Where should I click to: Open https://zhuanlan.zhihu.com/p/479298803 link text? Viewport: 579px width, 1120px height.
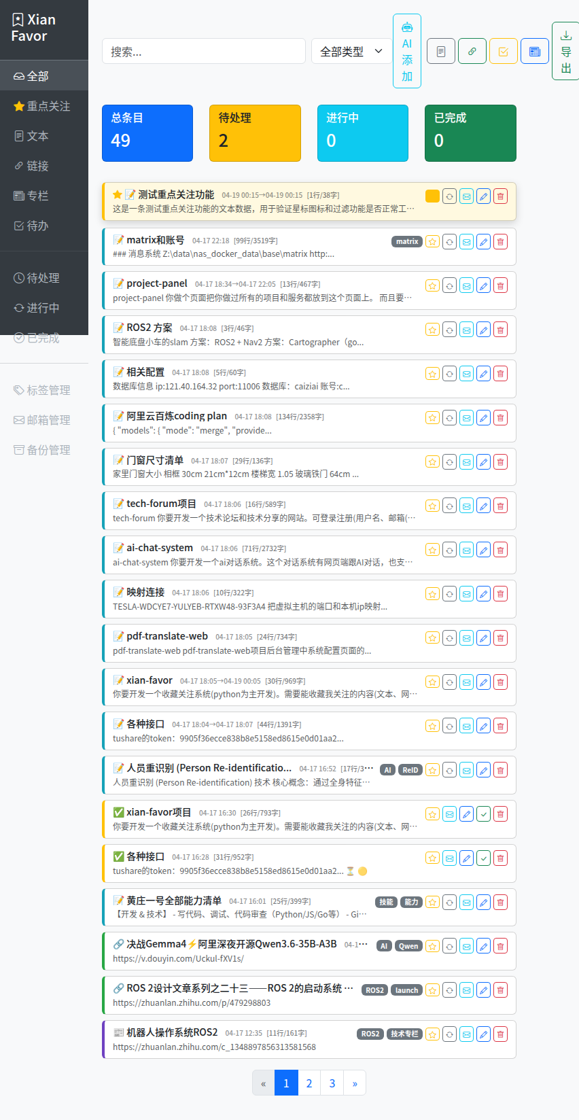click(x=192, y=1002)
